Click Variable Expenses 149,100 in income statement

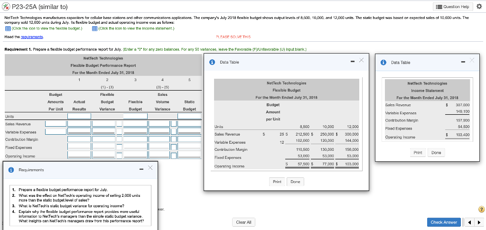coord(463,111)
